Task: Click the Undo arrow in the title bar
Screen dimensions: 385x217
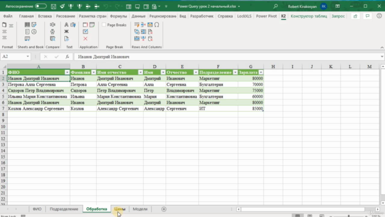Action: [106, 7]
